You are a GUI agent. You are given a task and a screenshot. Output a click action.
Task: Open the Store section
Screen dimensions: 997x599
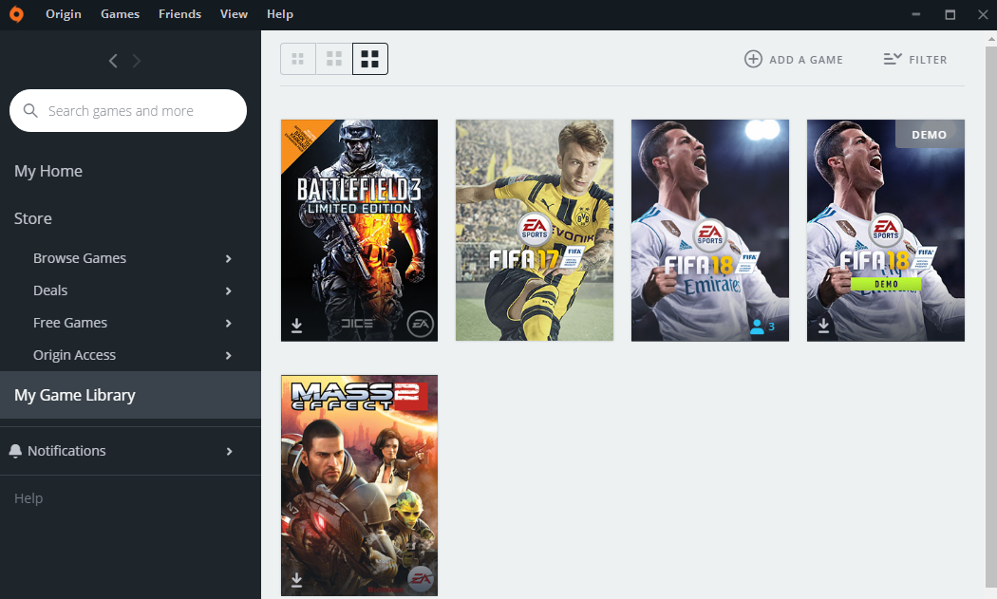click(x=33, y=218)
